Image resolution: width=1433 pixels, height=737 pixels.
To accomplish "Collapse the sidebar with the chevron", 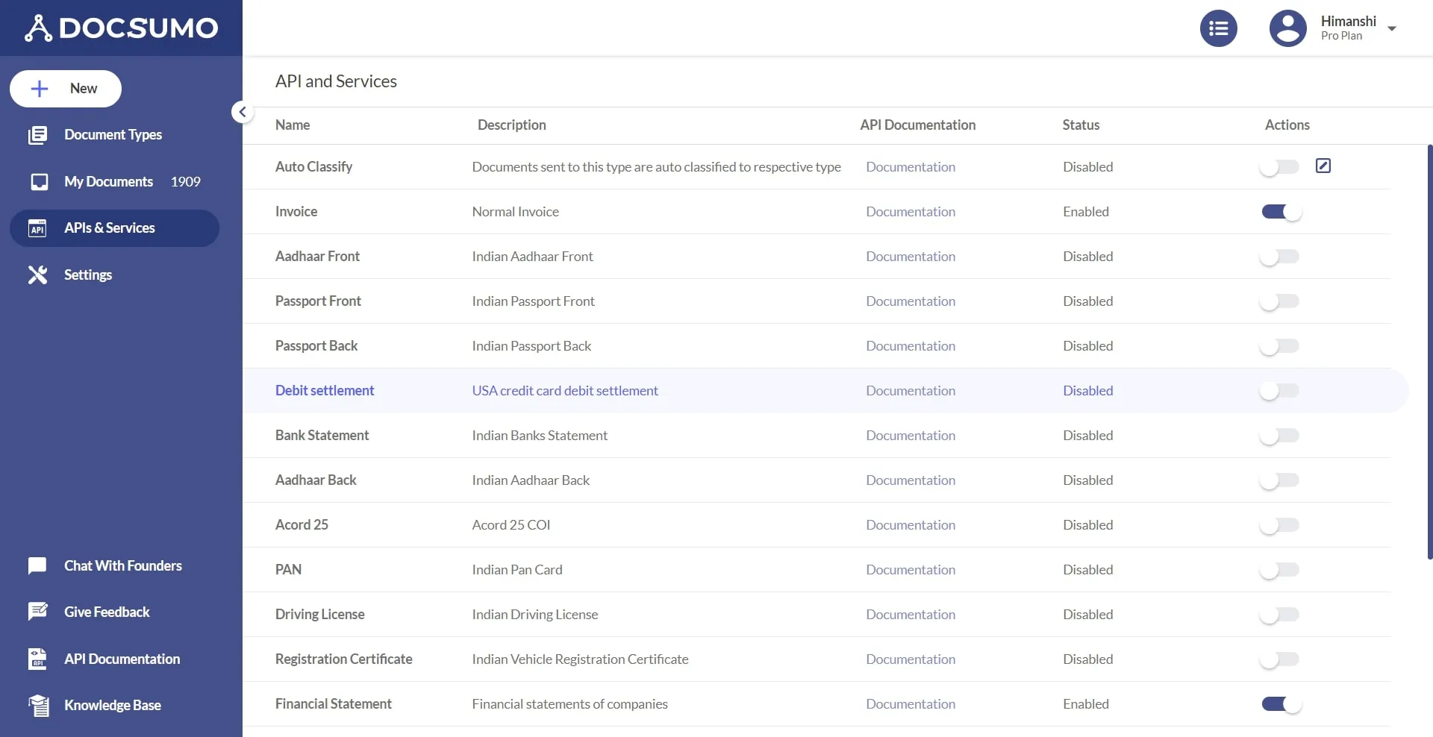I will click(242, 112).
